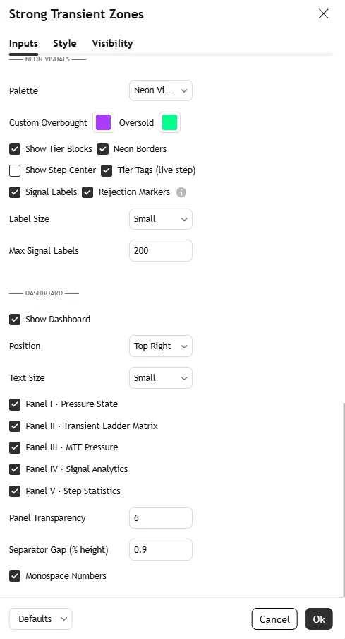Switch to the Visibility tab
Viewport: 345px width, 639px height.
112,43
